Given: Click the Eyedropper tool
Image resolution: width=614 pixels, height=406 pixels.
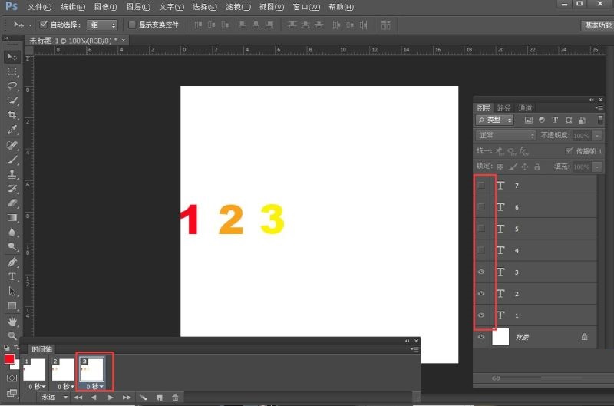Looking at the screenshot, I should point(12,130).
